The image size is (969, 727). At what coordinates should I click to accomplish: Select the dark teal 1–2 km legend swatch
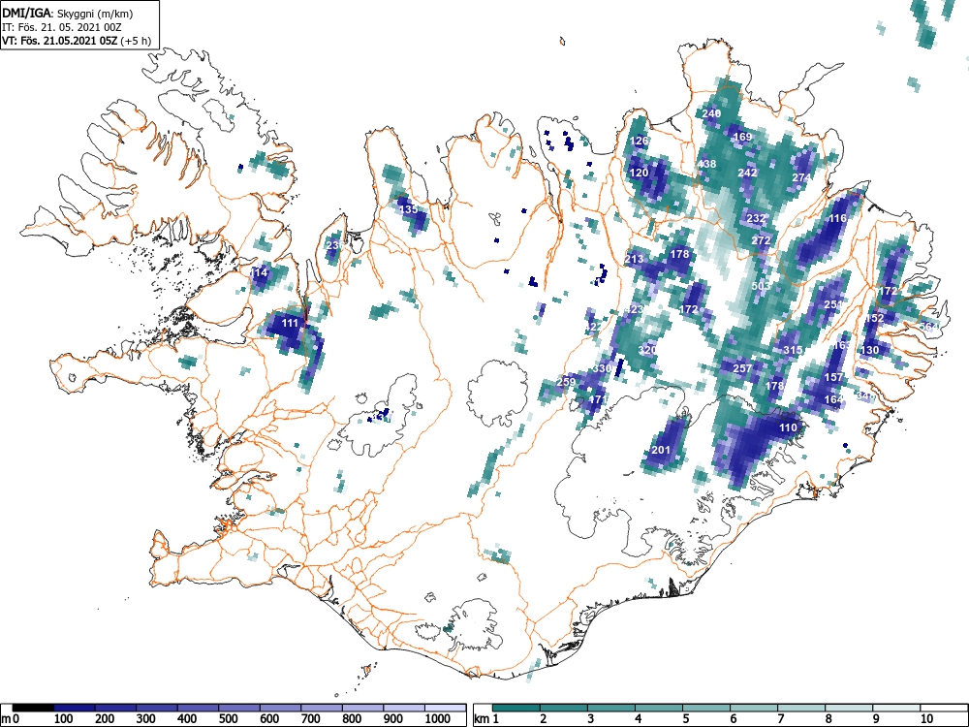coord(516,708)
